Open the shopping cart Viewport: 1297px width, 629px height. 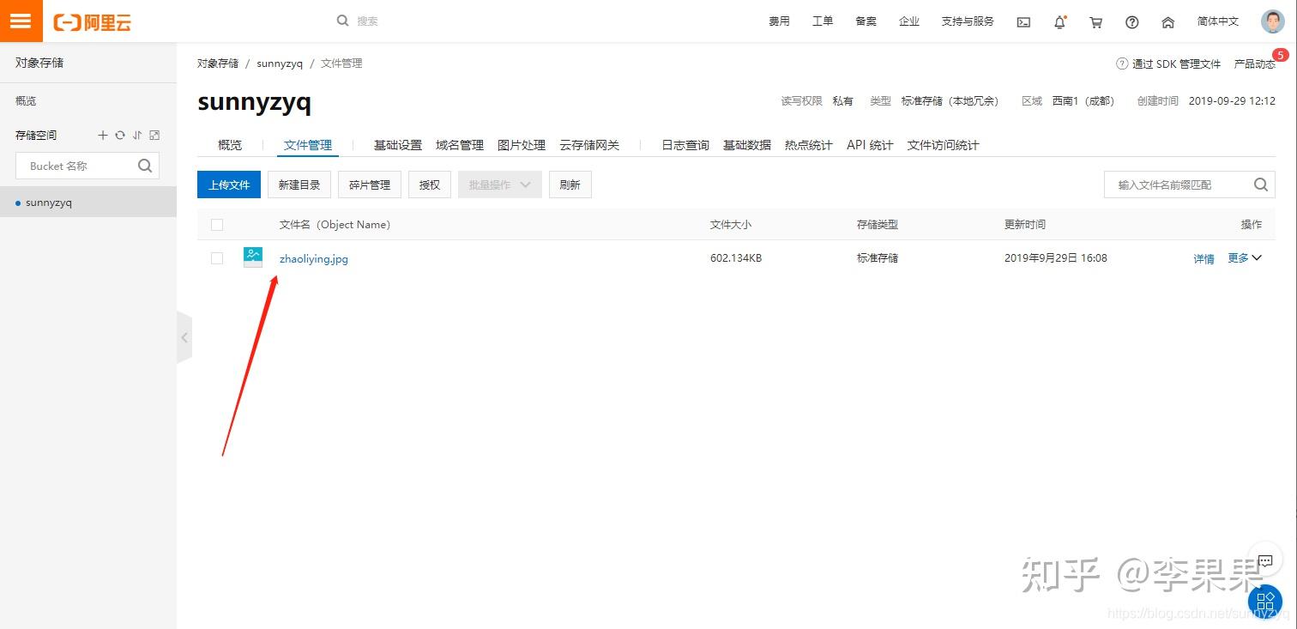1095,22
